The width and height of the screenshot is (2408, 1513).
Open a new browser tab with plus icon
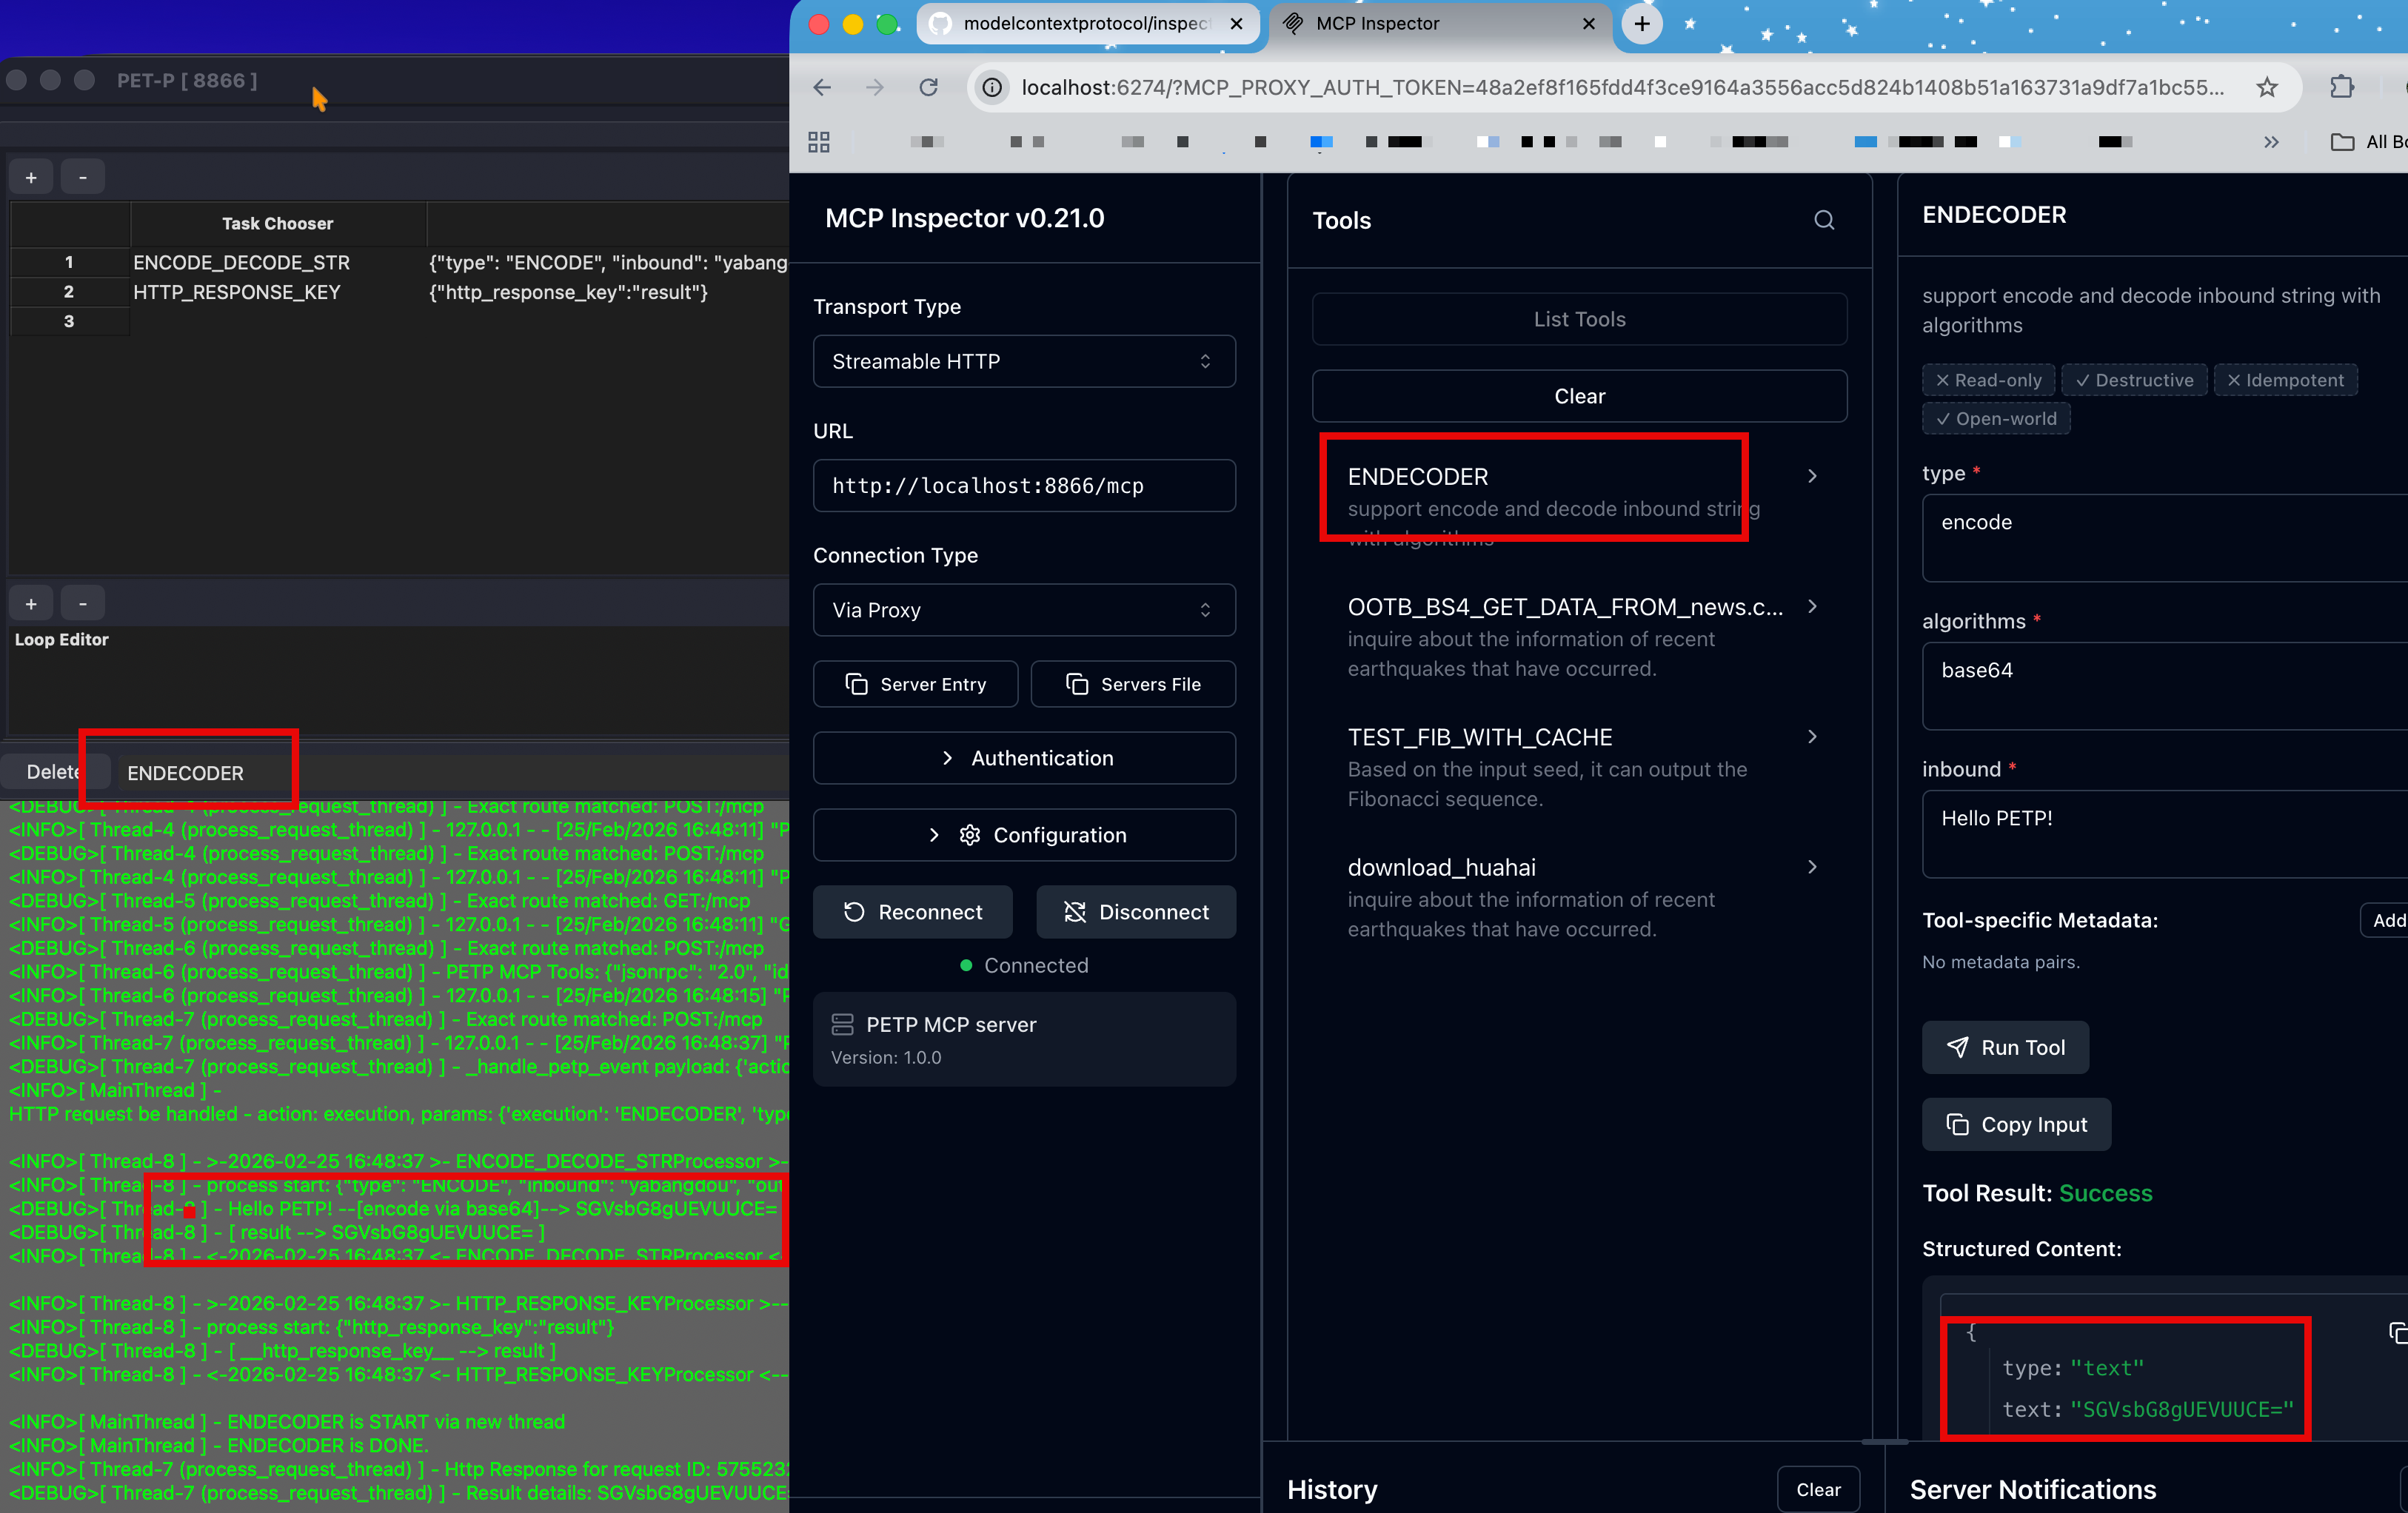1641,24
